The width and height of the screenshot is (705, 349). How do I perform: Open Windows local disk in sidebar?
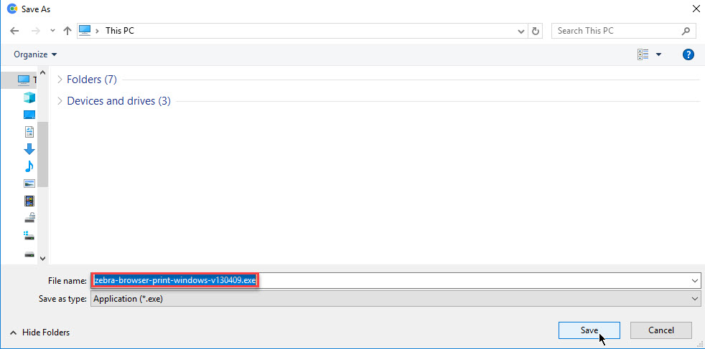coord(29,236)
